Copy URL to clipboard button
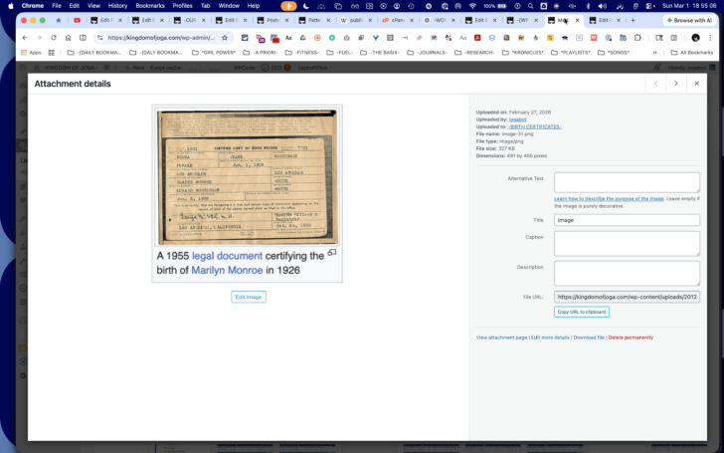The width and height of the screenshot is (724, 453). 582,312
